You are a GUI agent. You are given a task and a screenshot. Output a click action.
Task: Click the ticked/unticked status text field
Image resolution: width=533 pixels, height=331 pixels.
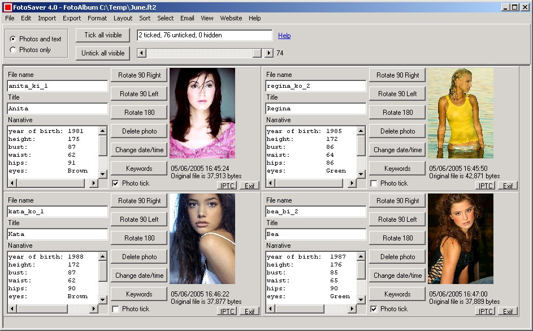(x=205, y=35)
